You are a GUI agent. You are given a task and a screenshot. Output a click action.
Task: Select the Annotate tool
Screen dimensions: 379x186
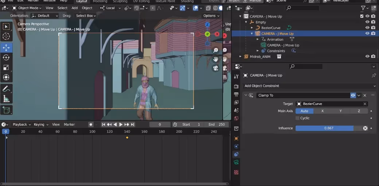click(x=6, y=89)
